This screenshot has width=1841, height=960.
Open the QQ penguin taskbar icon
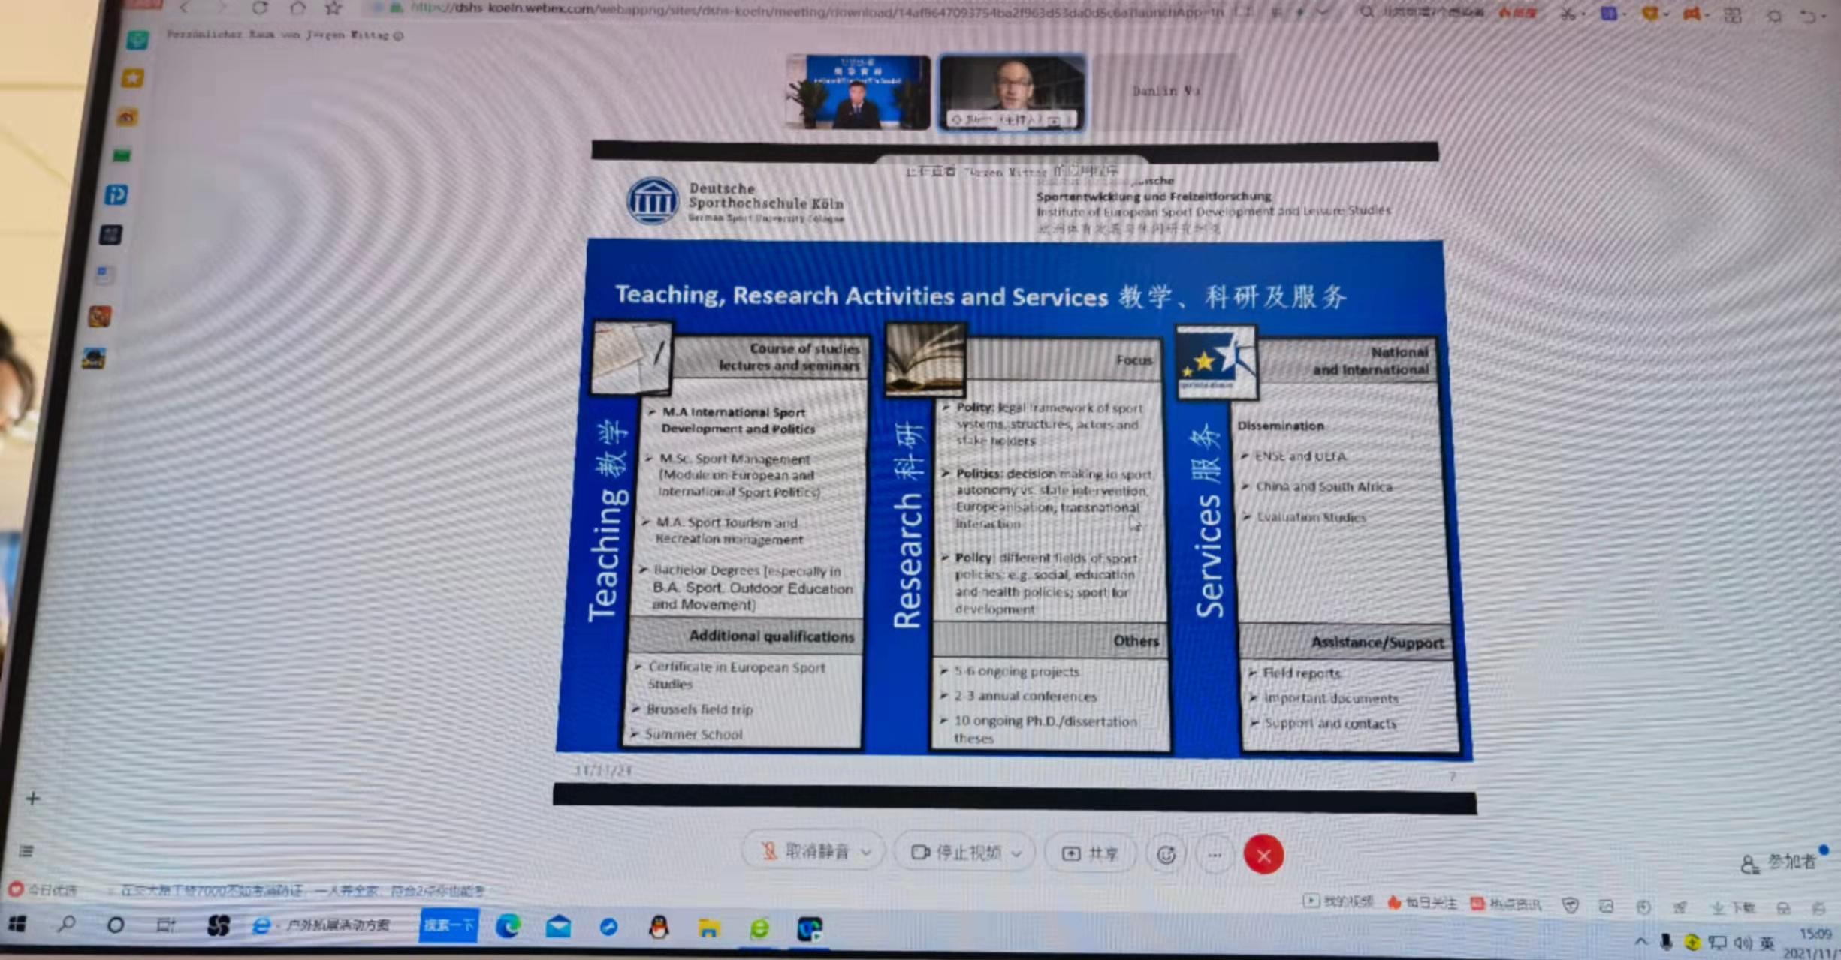point(659,928)
